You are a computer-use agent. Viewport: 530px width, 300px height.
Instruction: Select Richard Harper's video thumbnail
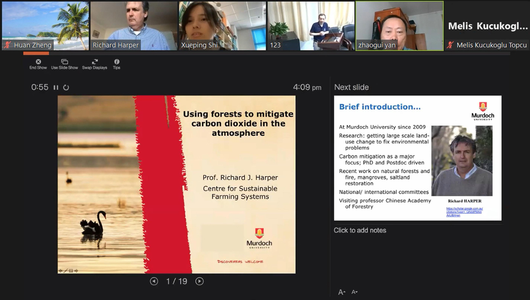point(134,25)
